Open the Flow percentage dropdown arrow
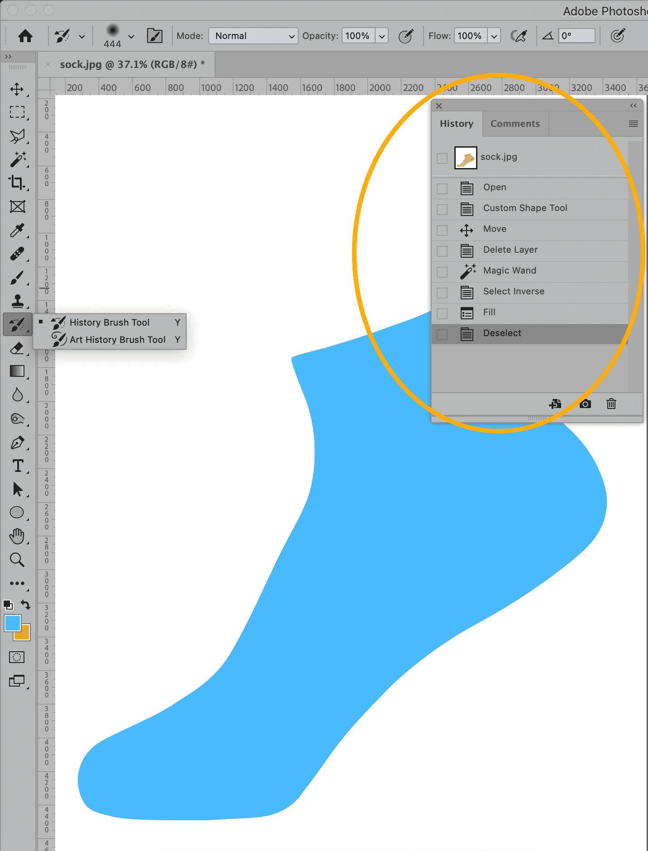 [x=494, y=36]
